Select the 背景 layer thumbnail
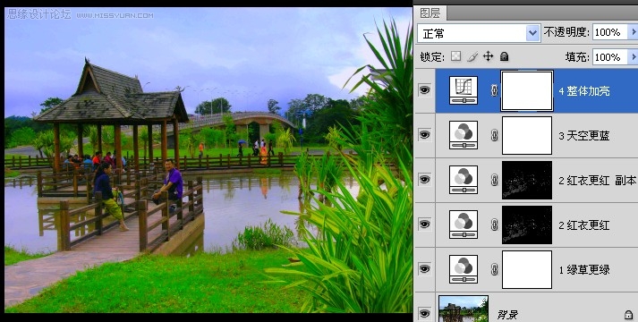Screen dimensions: 638x322 (464, 309)
